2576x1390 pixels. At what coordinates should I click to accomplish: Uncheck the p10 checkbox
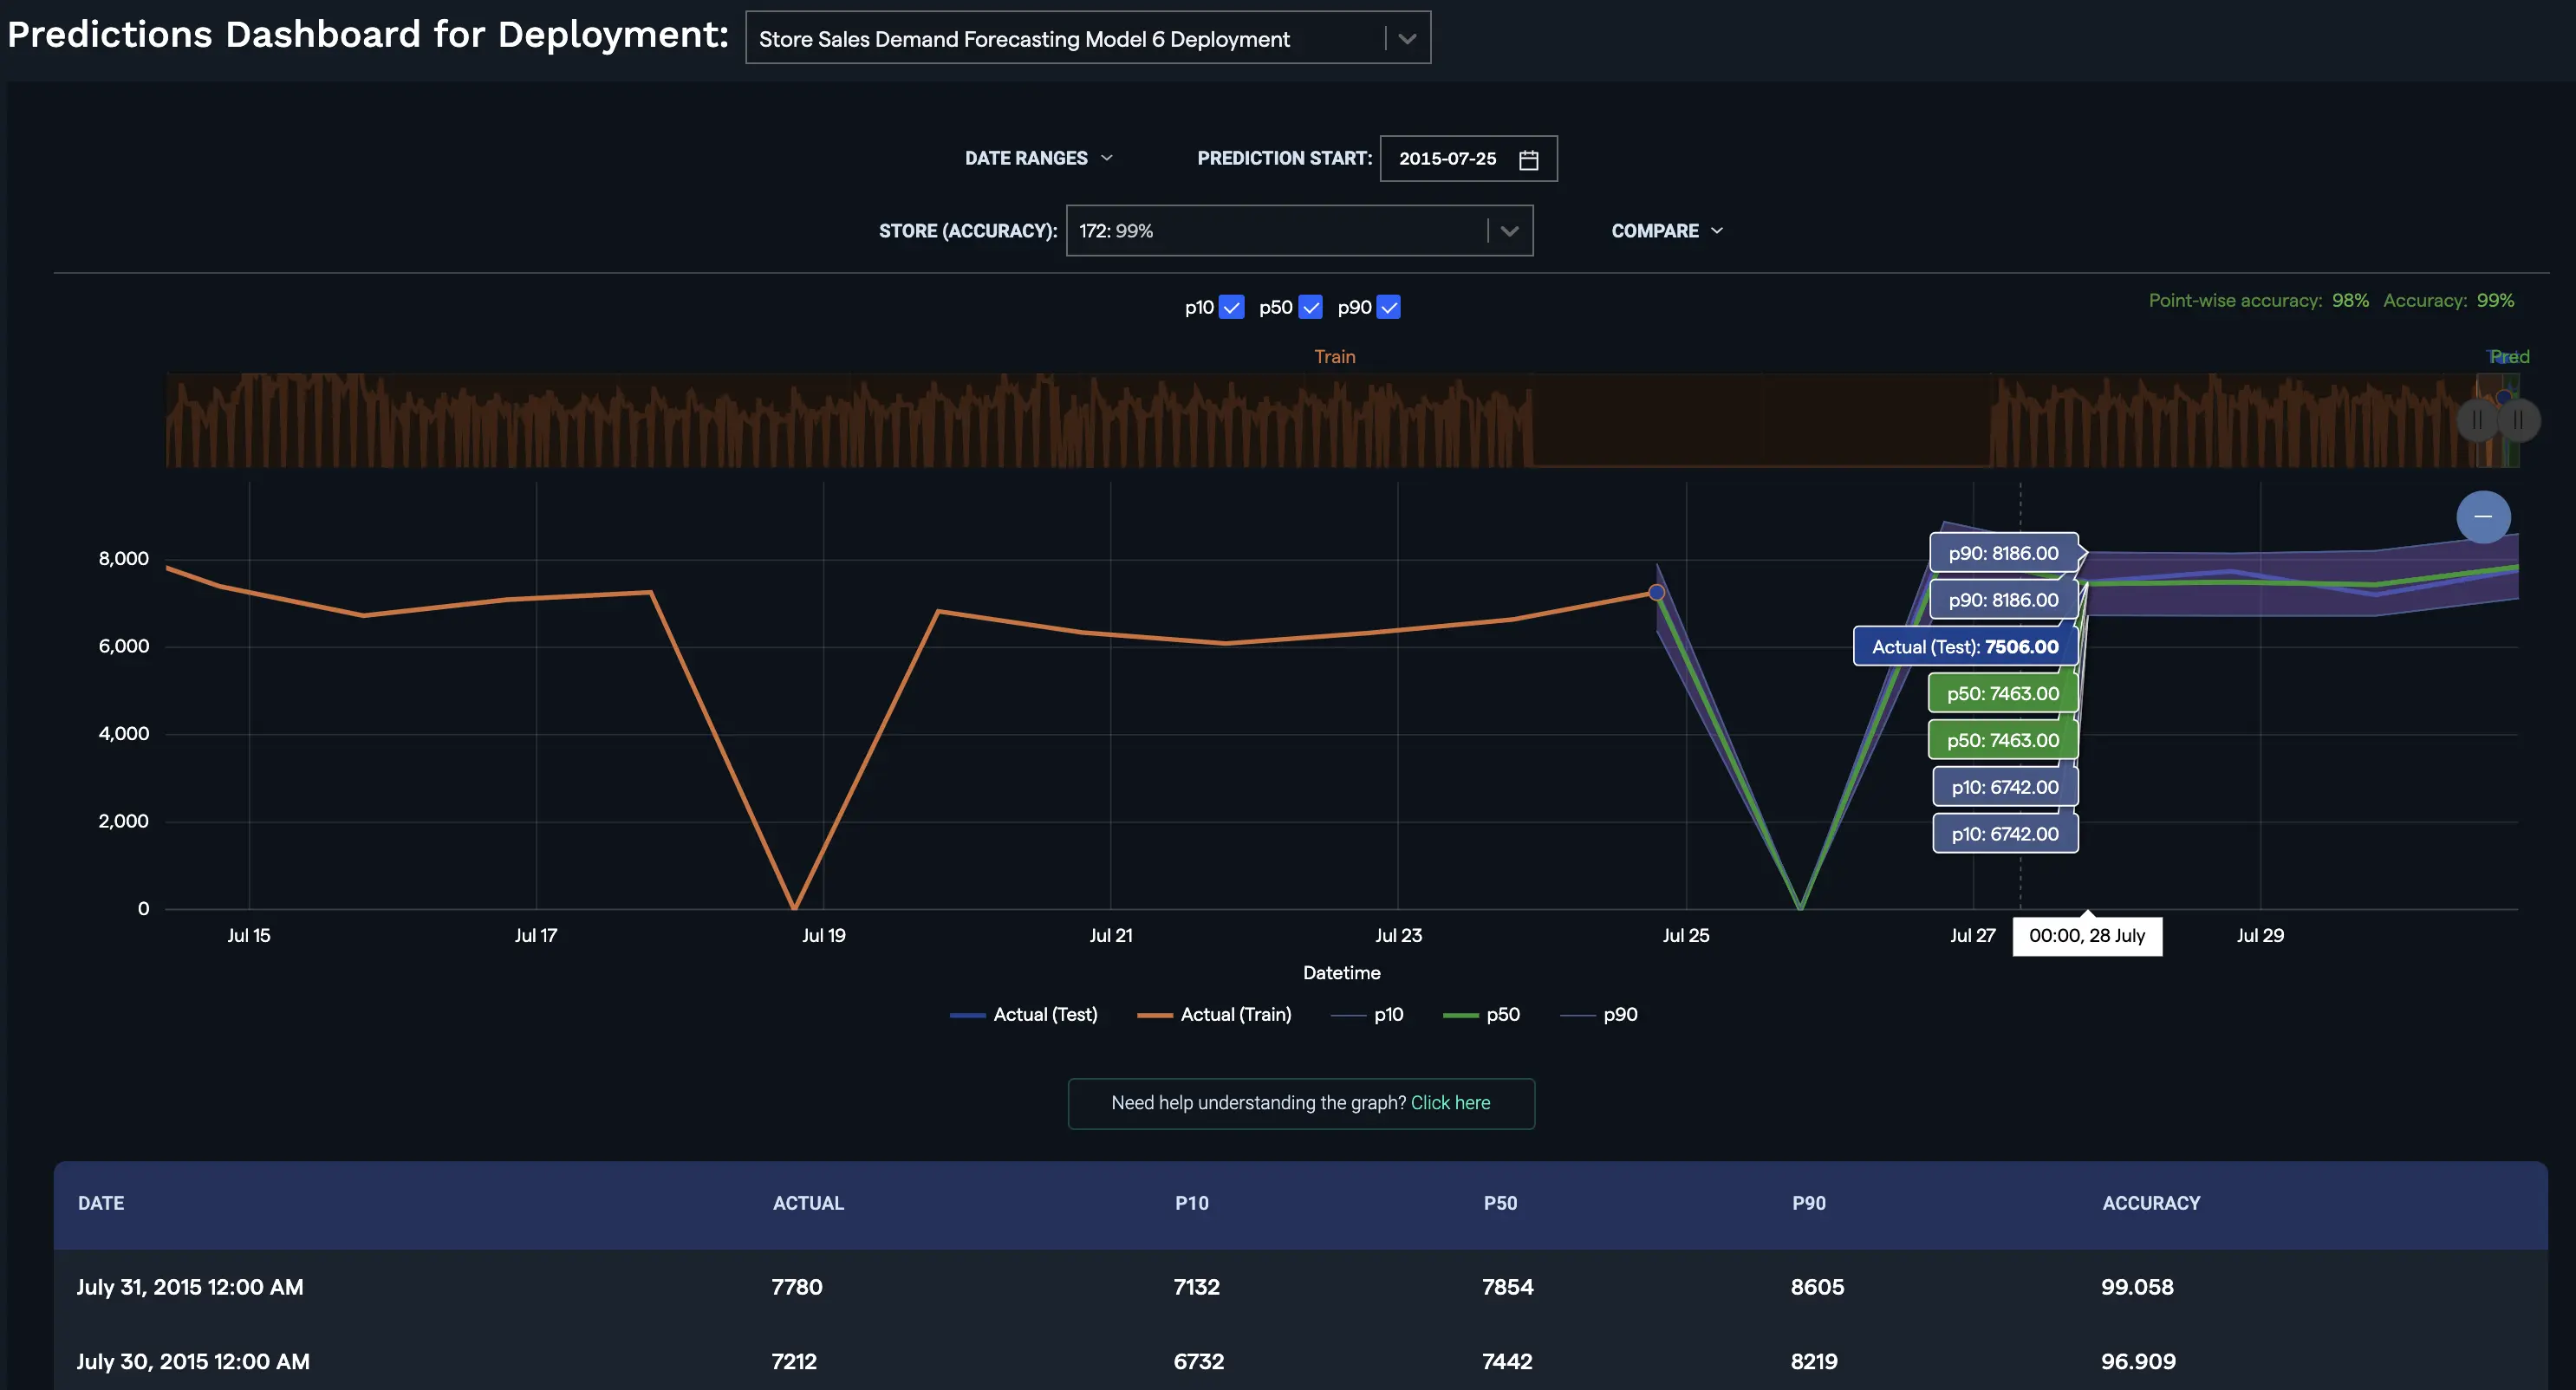point(1233,307)
